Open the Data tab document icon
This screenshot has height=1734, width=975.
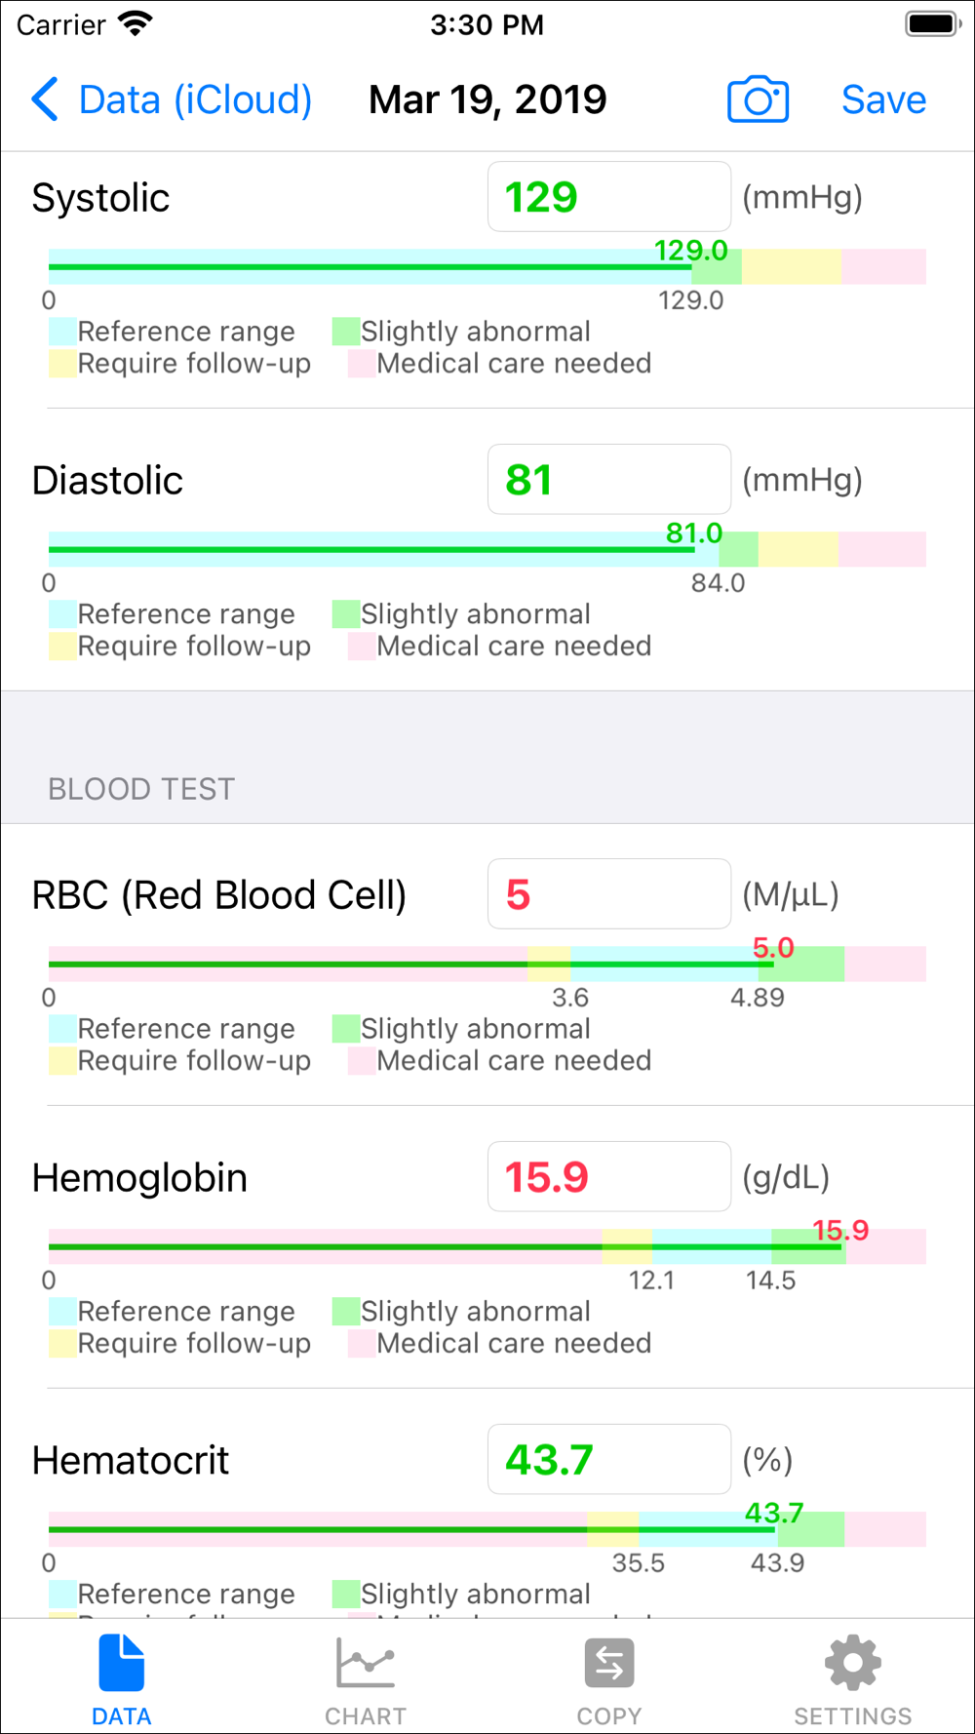pyautogui.click(x=121, y=1663)
